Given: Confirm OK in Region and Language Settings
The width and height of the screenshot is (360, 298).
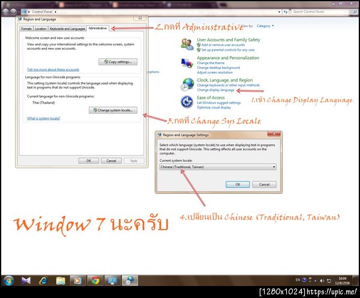Looking at the screenshot, I should click(238, 184).
